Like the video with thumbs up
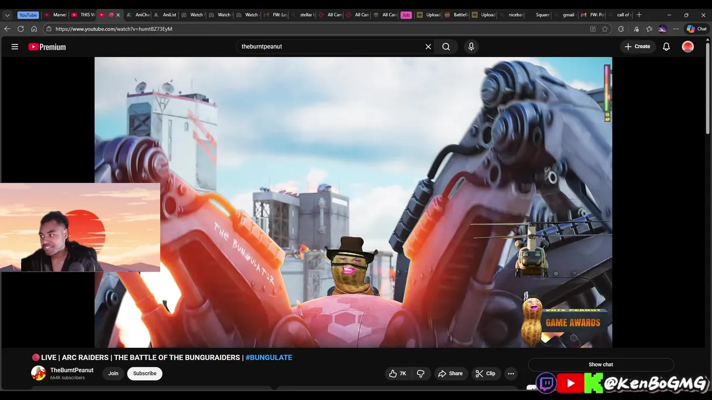Viewport: 712px width, 400px height. 398,373
